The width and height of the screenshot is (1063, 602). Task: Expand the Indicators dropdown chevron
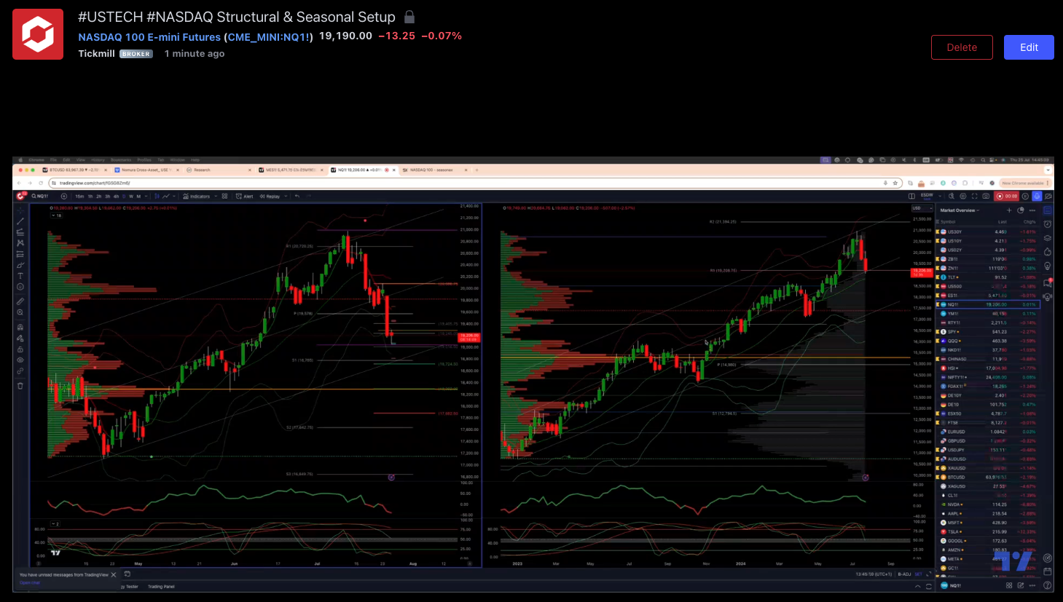(216, 196)
